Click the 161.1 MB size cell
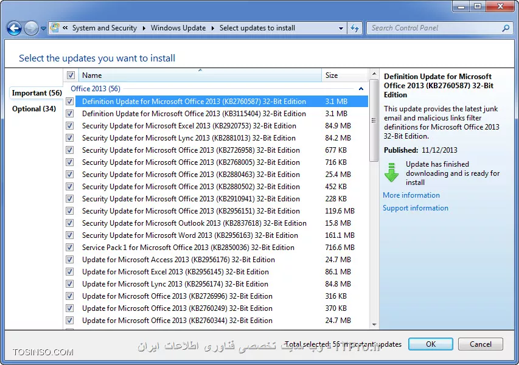519x365 pixels. point(340,235)
